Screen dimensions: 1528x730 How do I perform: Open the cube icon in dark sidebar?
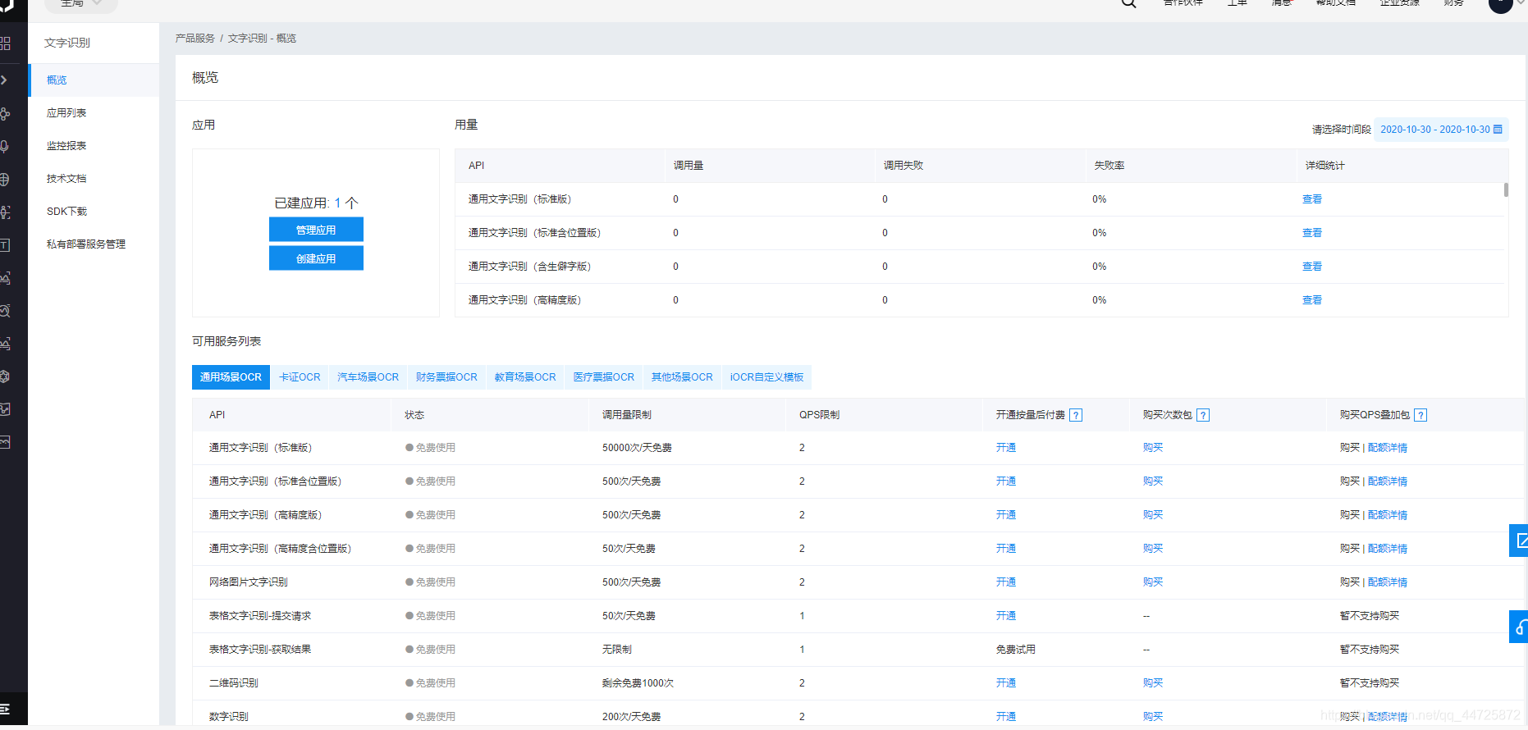pyautogui.click(x=4, y=376)
